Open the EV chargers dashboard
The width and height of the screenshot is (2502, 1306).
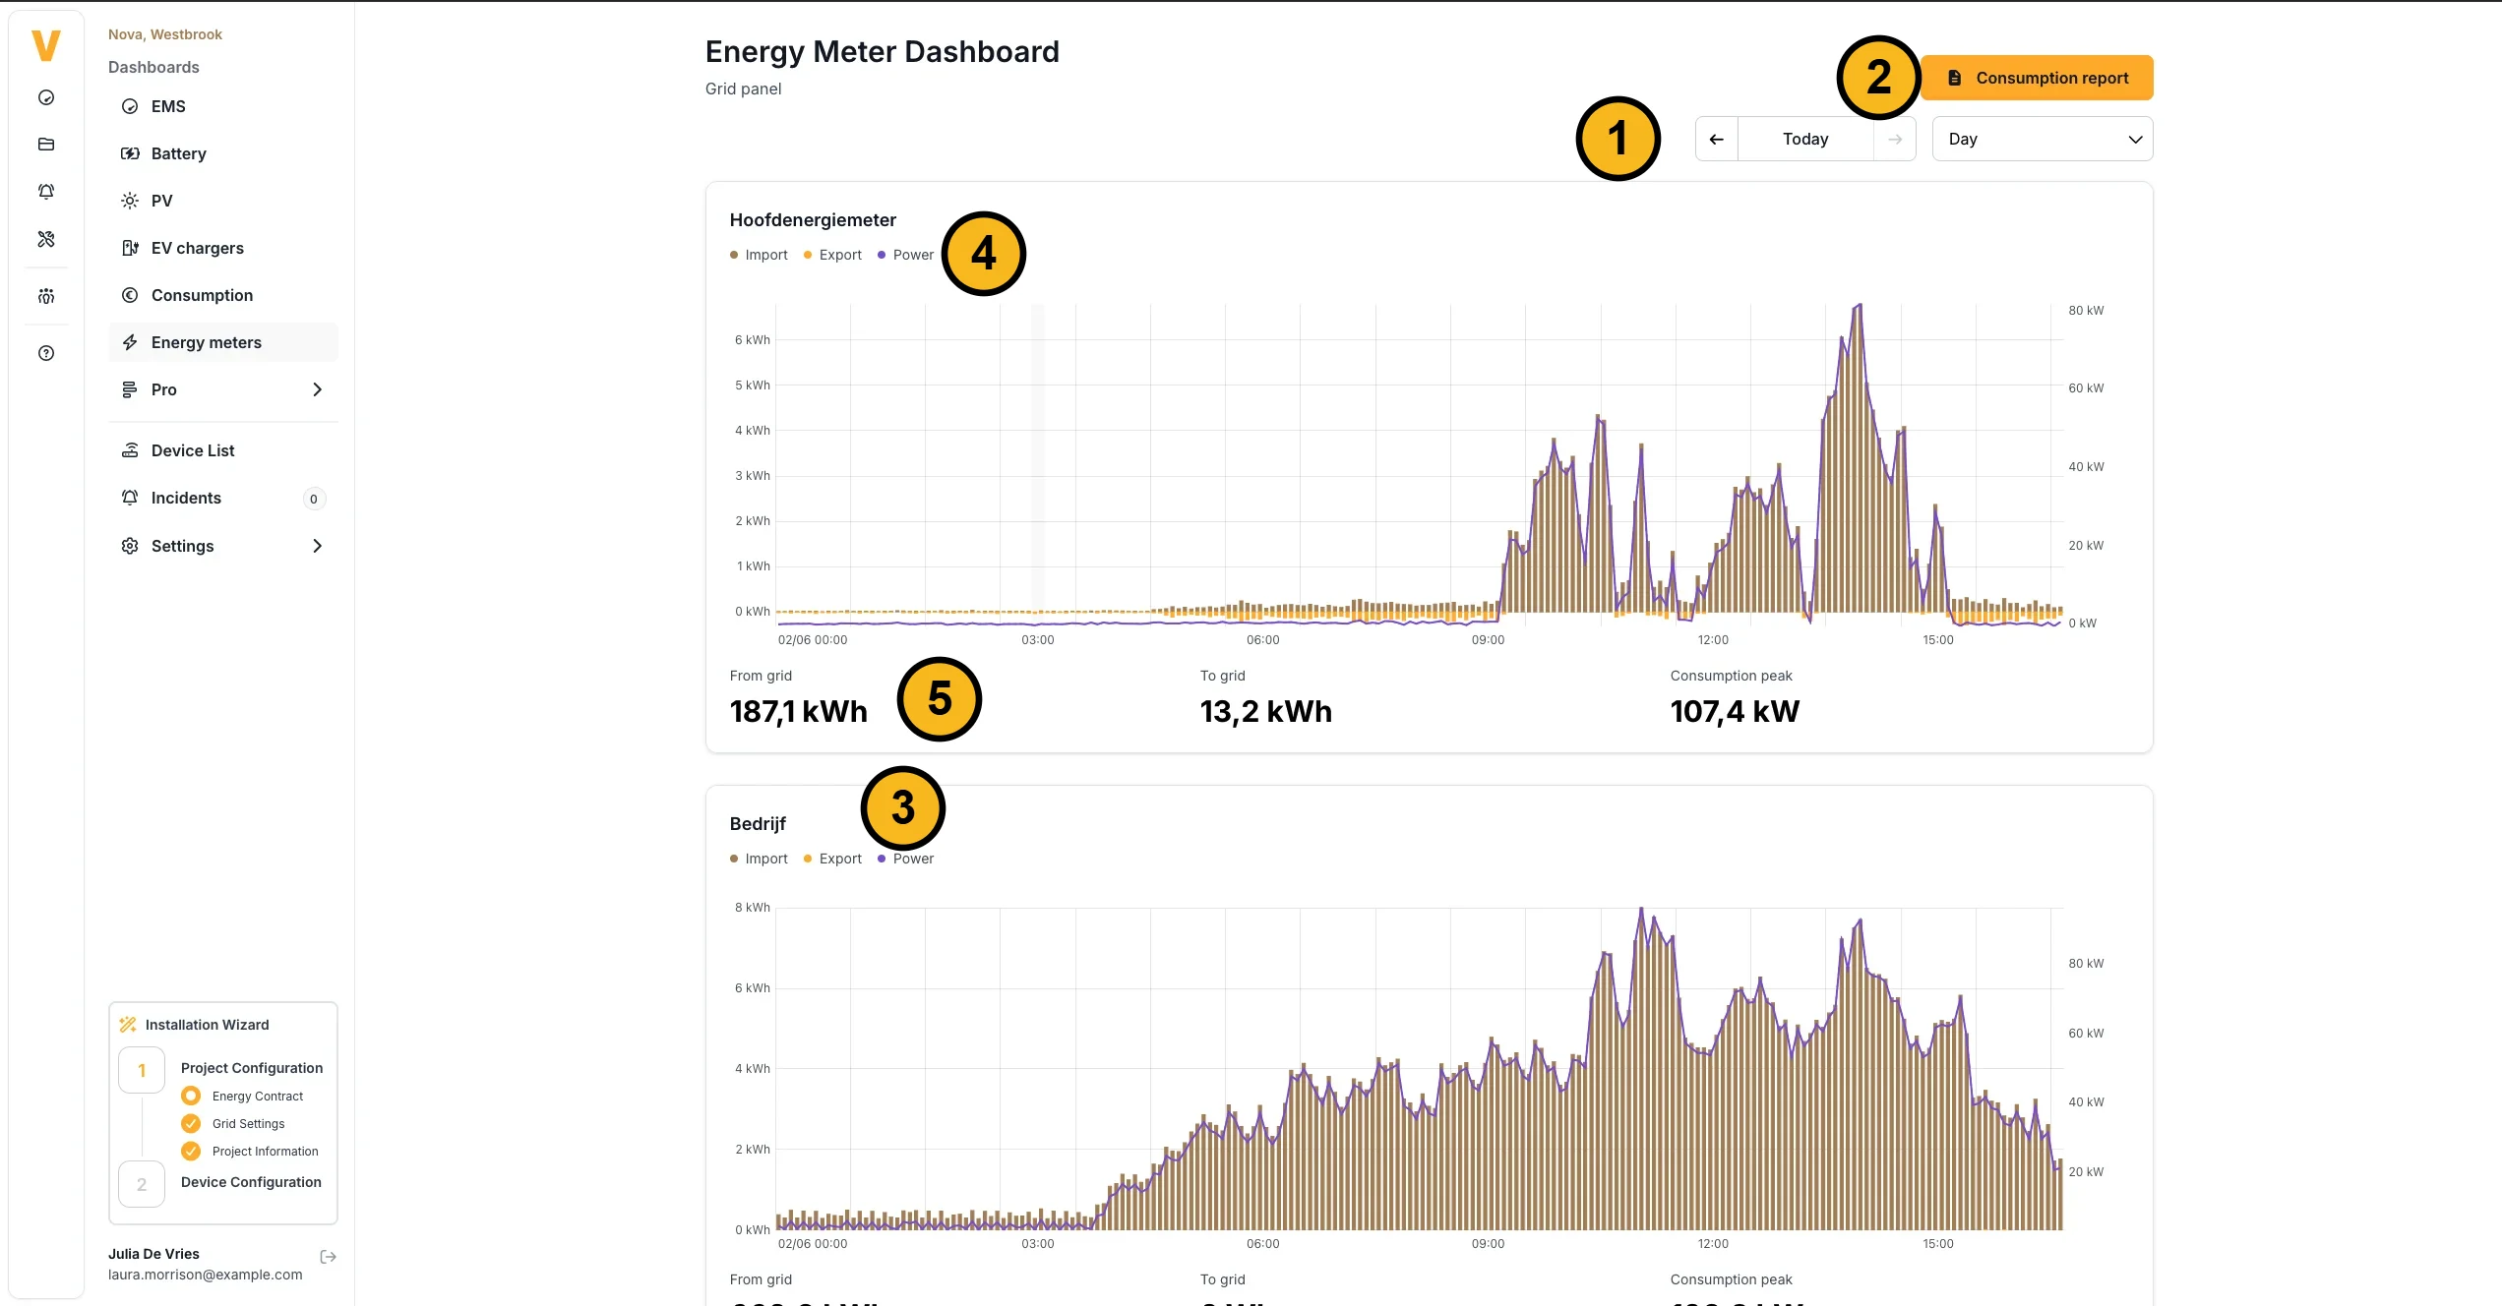[223, 248]
